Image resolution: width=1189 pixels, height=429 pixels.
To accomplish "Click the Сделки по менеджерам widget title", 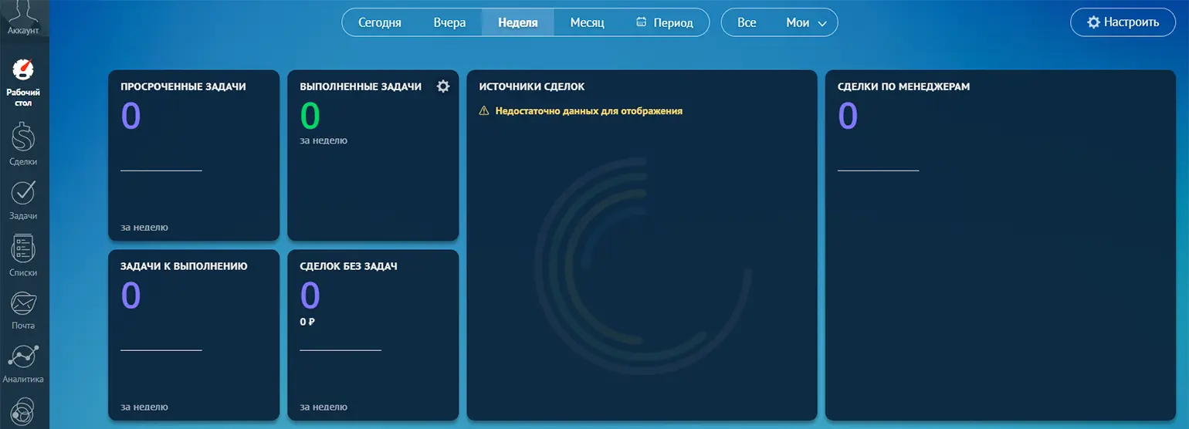I will point(903,86).
